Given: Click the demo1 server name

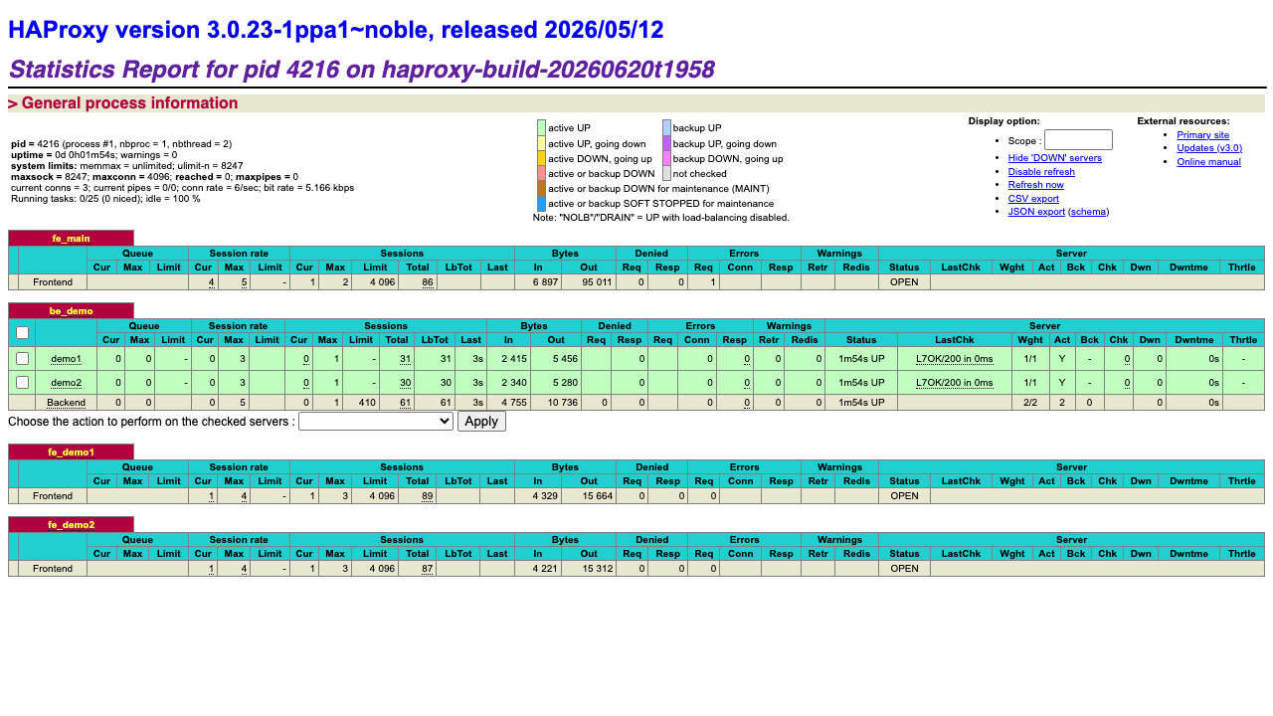Looking at the screenshot, I should (67, 359).
